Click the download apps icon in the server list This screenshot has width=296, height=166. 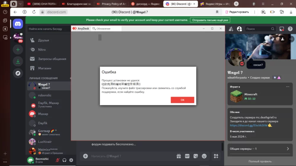point(18,61)
